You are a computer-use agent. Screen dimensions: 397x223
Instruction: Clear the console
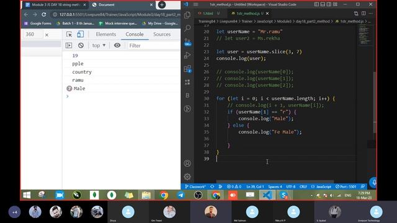[x=81, y=45]
